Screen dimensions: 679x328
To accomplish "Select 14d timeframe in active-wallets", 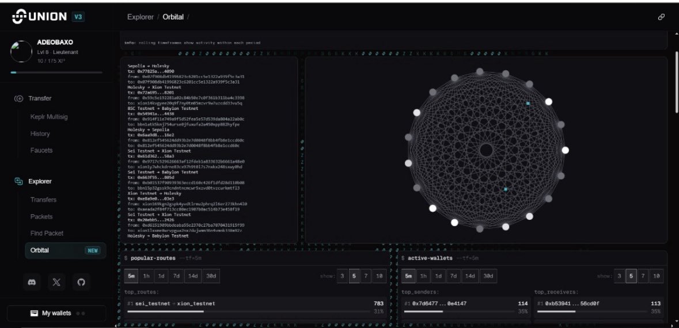I will point(469,276).
